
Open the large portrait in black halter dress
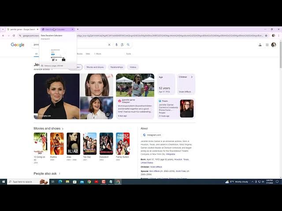(x=56, y=96)
